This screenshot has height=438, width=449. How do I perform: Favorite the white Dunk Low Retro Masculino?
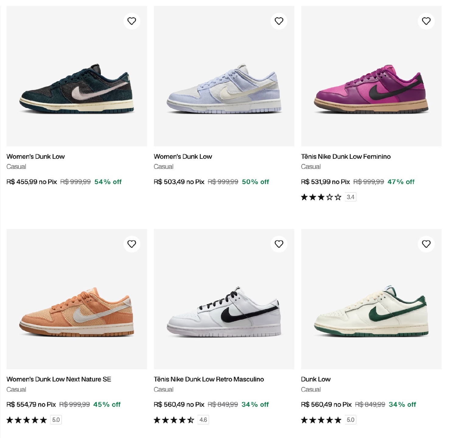[x=279, y=244]
